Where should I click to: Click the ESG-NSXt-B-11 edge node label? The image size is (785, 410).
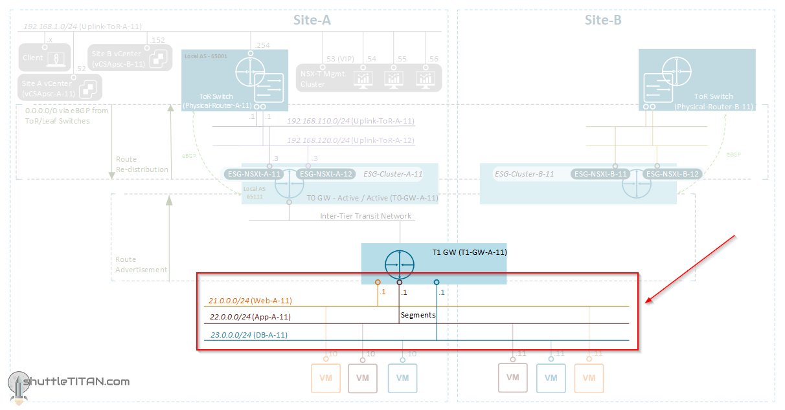602,174
